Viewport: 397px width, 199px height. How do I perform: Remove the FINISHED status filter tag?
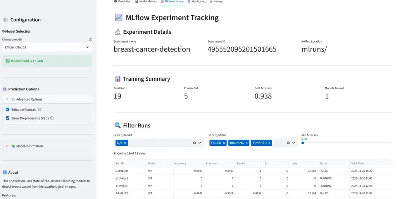[269, 143]
